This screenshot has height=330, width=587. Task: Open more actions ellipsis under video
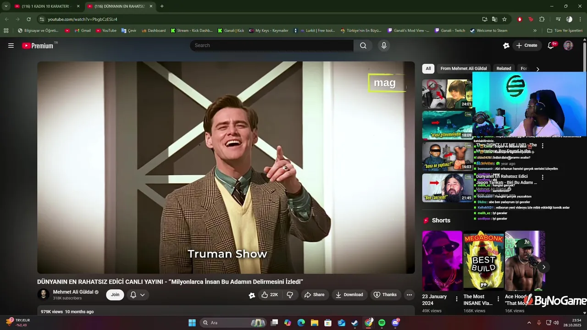pos(409,295)
